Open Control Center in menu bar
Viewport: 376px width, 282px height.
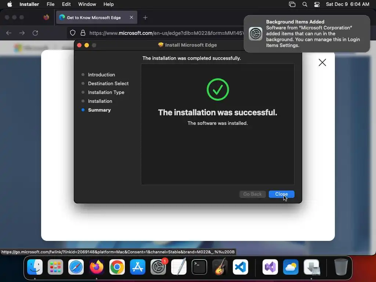317,4
